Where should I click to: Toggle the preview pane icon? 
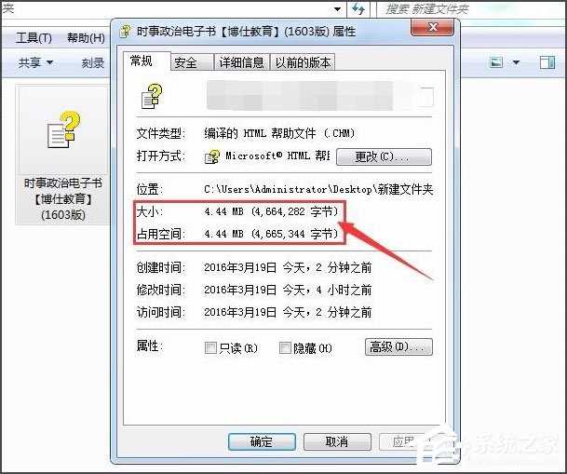pyautogui.click(x=547, y=62)
